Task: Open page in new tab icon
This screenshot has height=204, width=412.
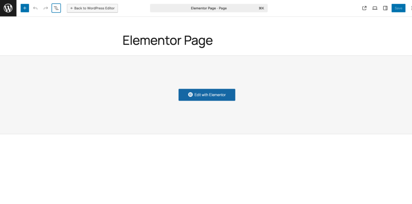Action: [365, 8]
